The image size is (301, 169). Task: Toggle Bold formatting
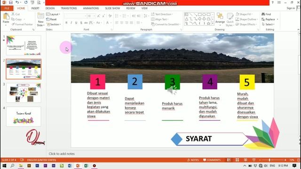coord(66,23)
